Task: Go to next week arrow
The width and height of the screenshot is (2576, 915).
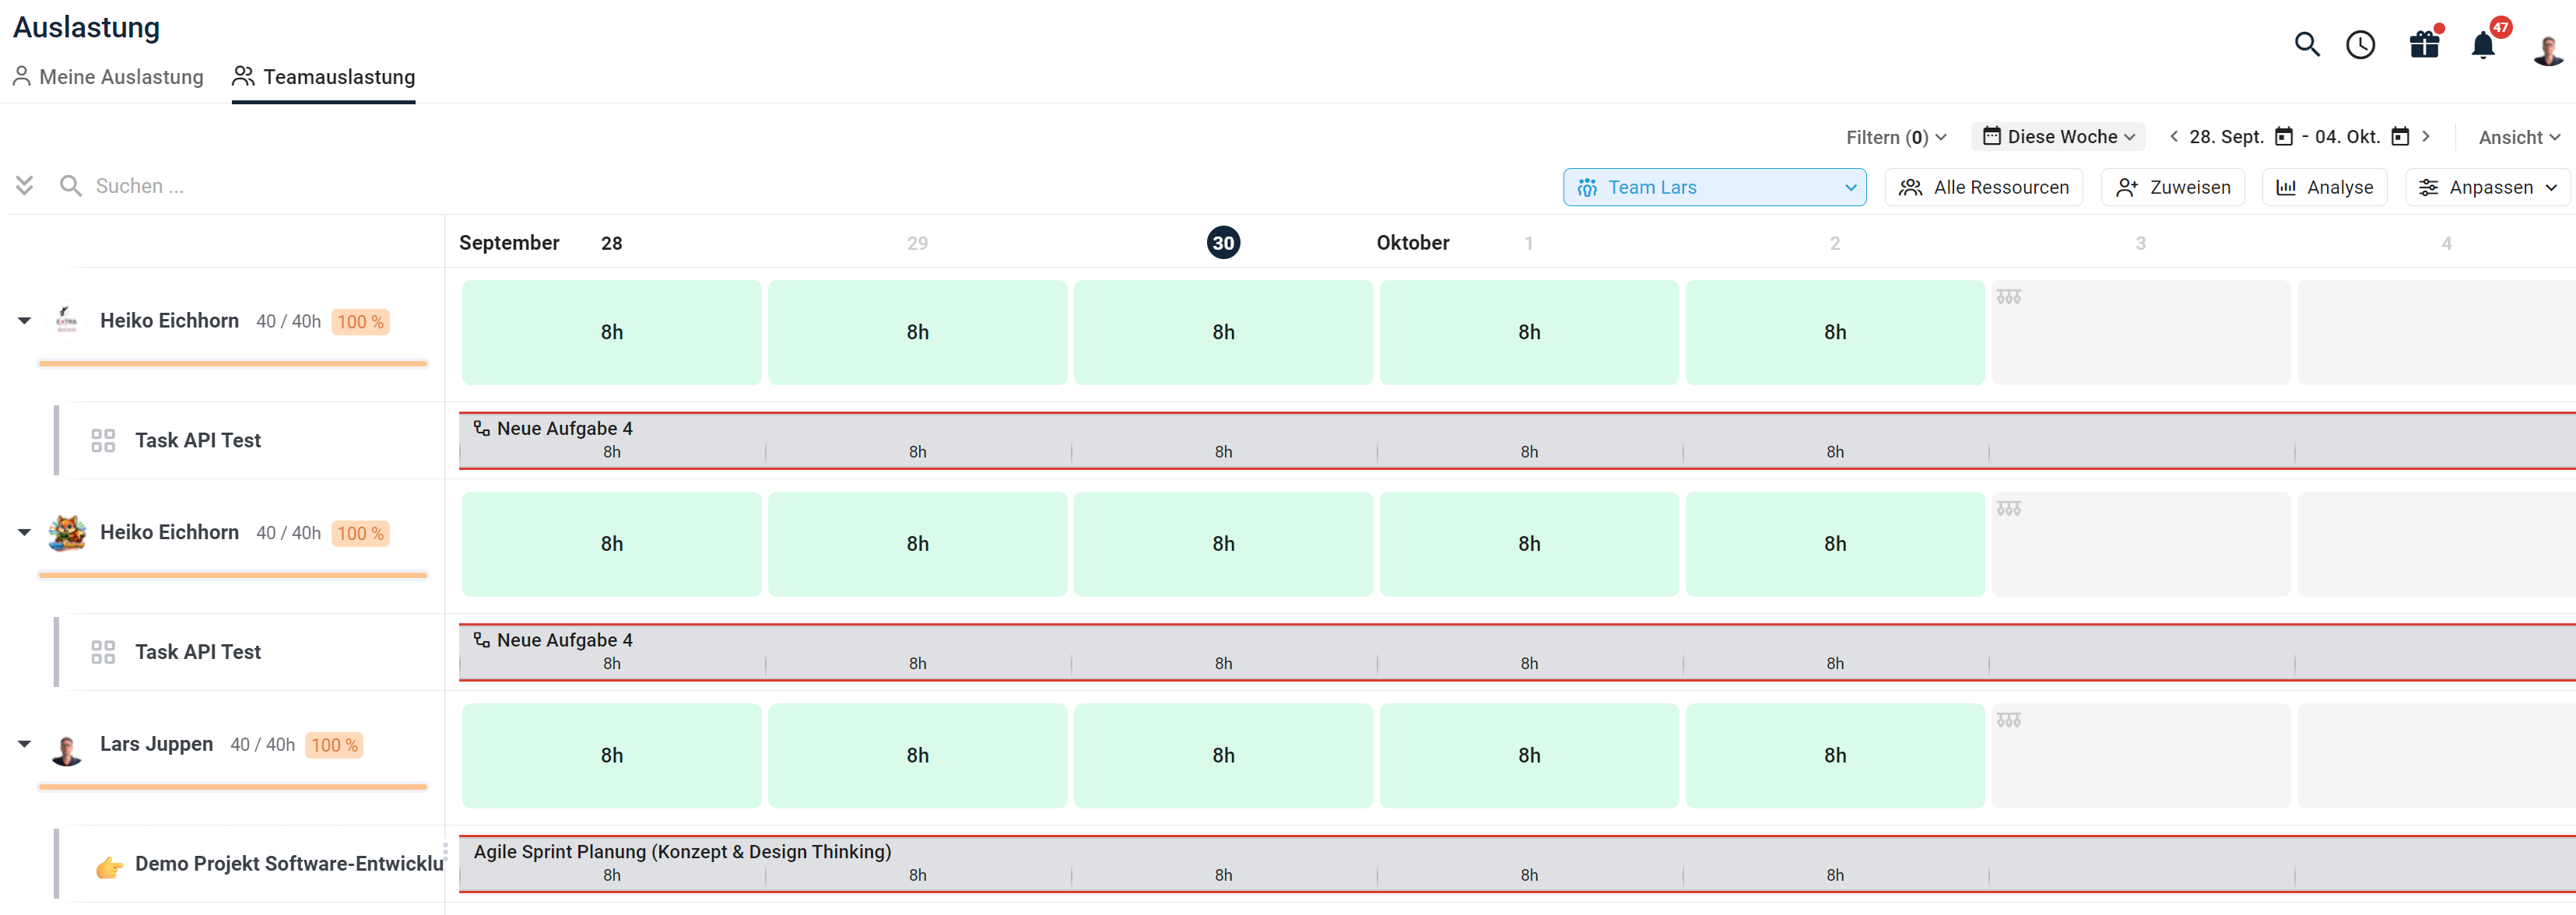Action: (x=2426, y=137)
